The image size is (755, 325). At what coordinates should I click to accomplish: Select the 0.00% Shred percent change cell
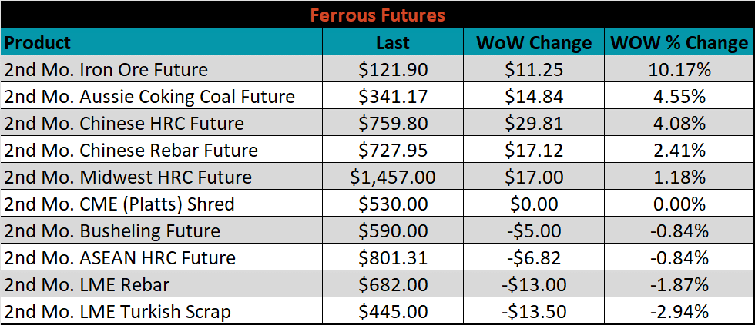click(x=679, y=204)
